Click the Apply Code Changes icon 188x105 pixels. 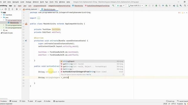point(153,6)
